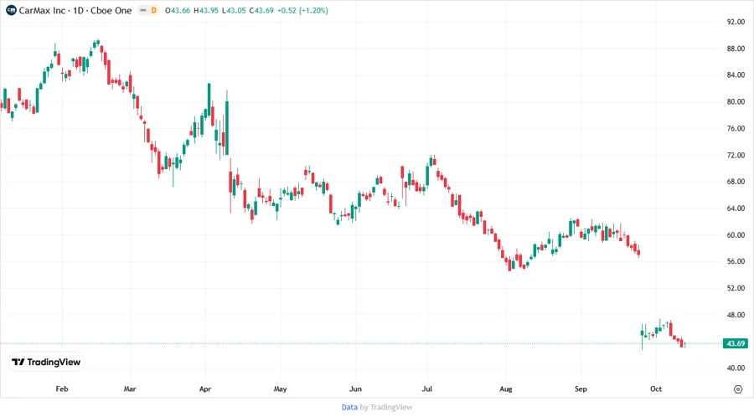The image size is (754, 417).
Task: Click the orange D delayed-data indicator
Action: coord(153,10)
